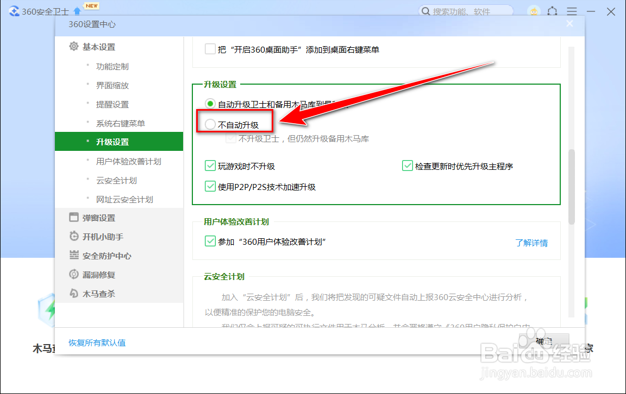Click the window icon beside 弹窗设置
Screen dimensions: 626x394
coord(74,217)
